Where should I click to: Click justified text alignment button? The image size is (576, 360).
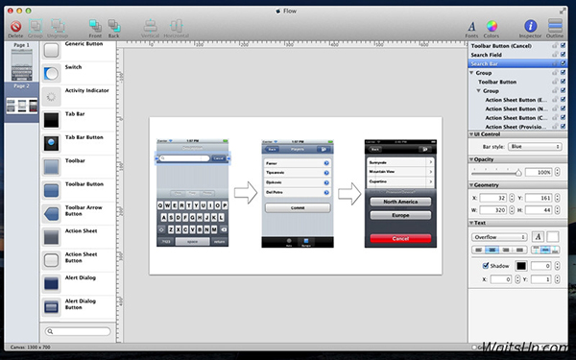519,250
